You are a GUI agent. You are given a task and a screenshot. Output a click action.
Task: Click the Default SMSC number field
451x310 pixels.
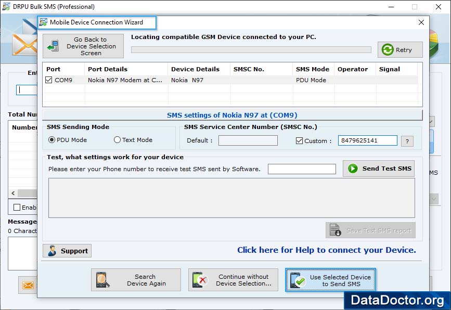click(x=248, y=140)
